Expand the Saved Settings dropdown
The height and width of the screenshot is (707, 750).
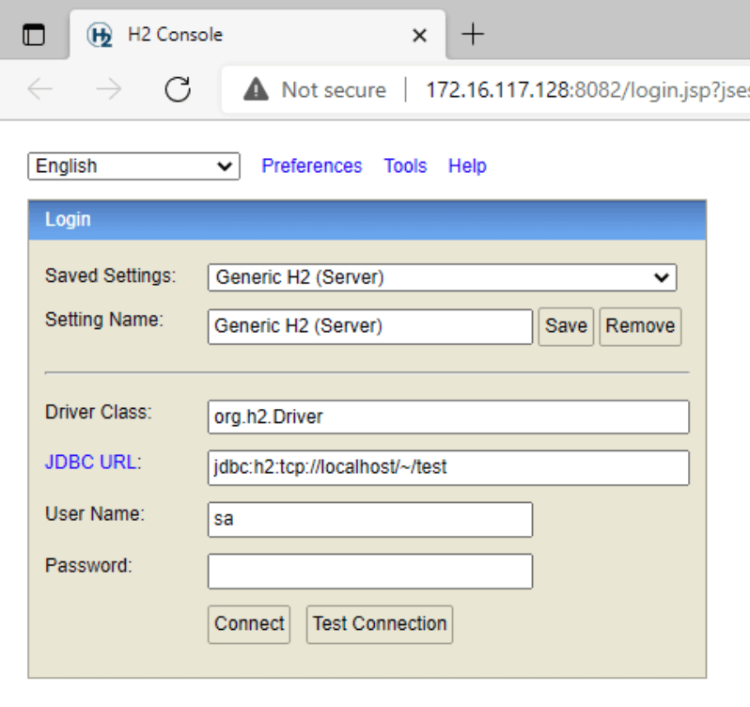coord(442,277)
